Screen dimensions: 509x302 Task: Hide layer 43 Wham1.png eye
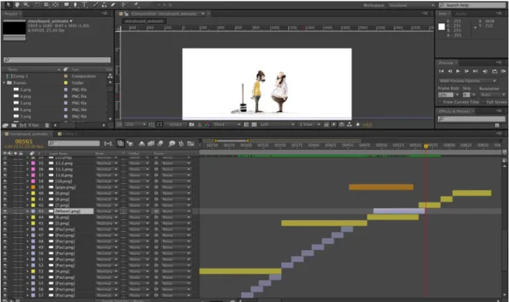click(x=5, y=211)
